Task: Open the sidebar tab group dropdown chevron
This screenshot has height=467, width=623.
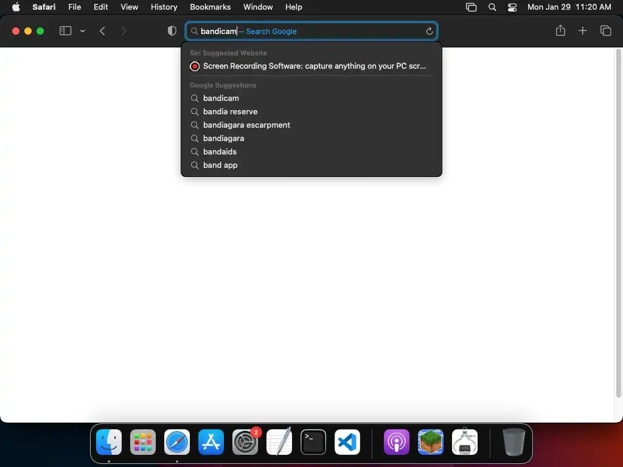Action: (82, 31)
